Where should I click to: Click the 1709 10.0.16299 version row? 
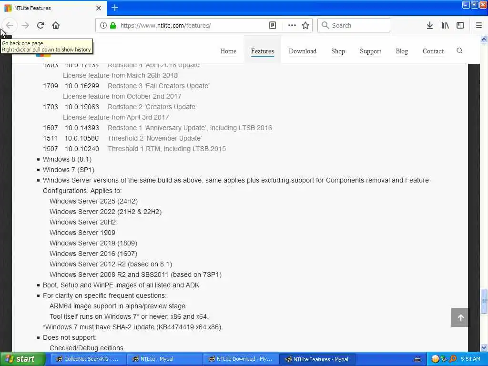pyautogui.click(x=126, y=86)
